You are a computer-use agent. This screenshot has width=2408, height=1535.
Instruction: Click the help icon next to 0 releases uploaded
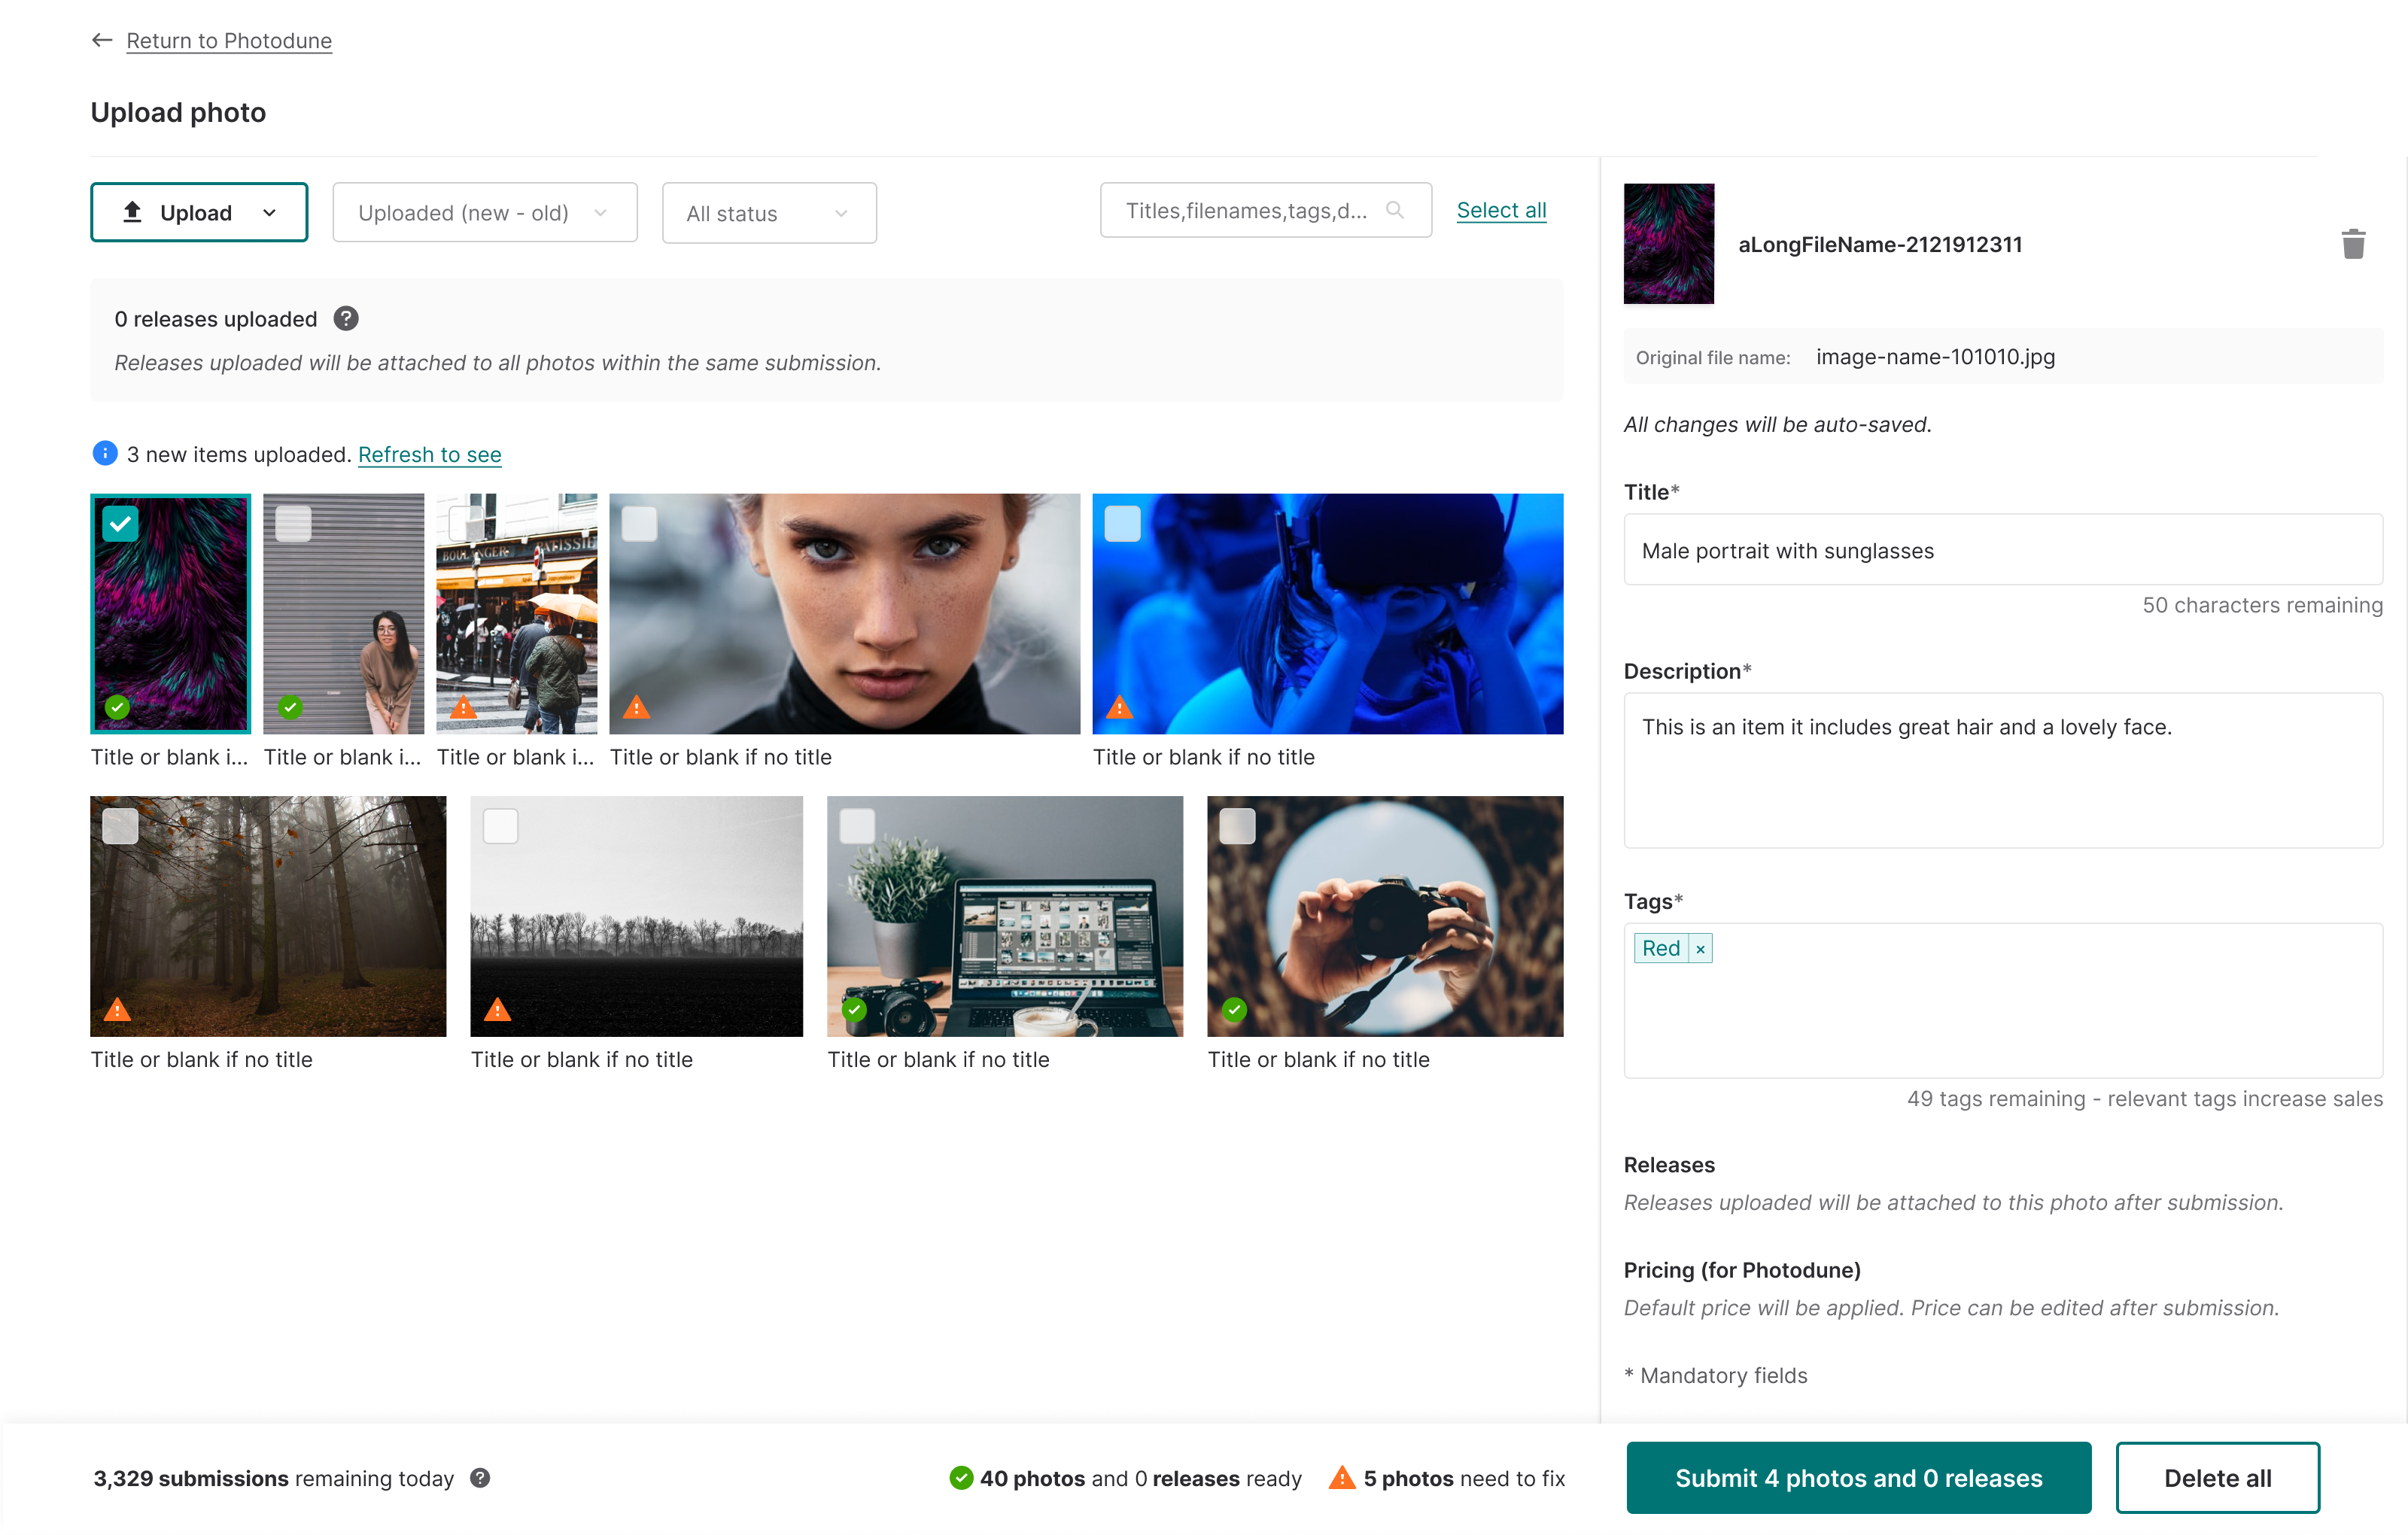pos(346,318)
